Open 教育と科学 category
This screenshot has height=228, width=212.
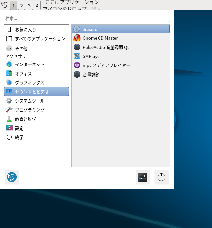tap(37, 119)
